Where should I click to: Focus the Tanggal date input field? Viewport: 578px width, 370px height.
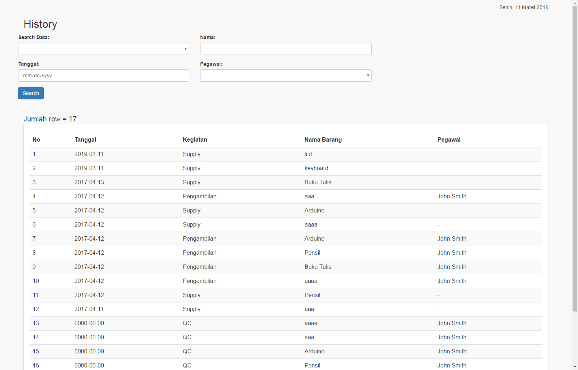[x=103, y=76]
